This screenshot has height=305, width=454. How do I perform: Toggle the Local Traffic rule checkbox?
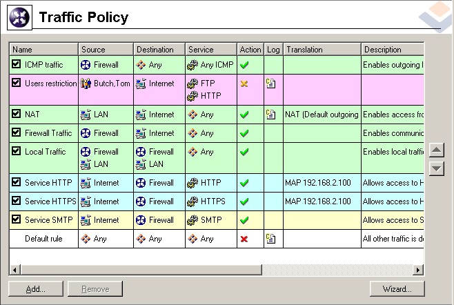[17, 150]
